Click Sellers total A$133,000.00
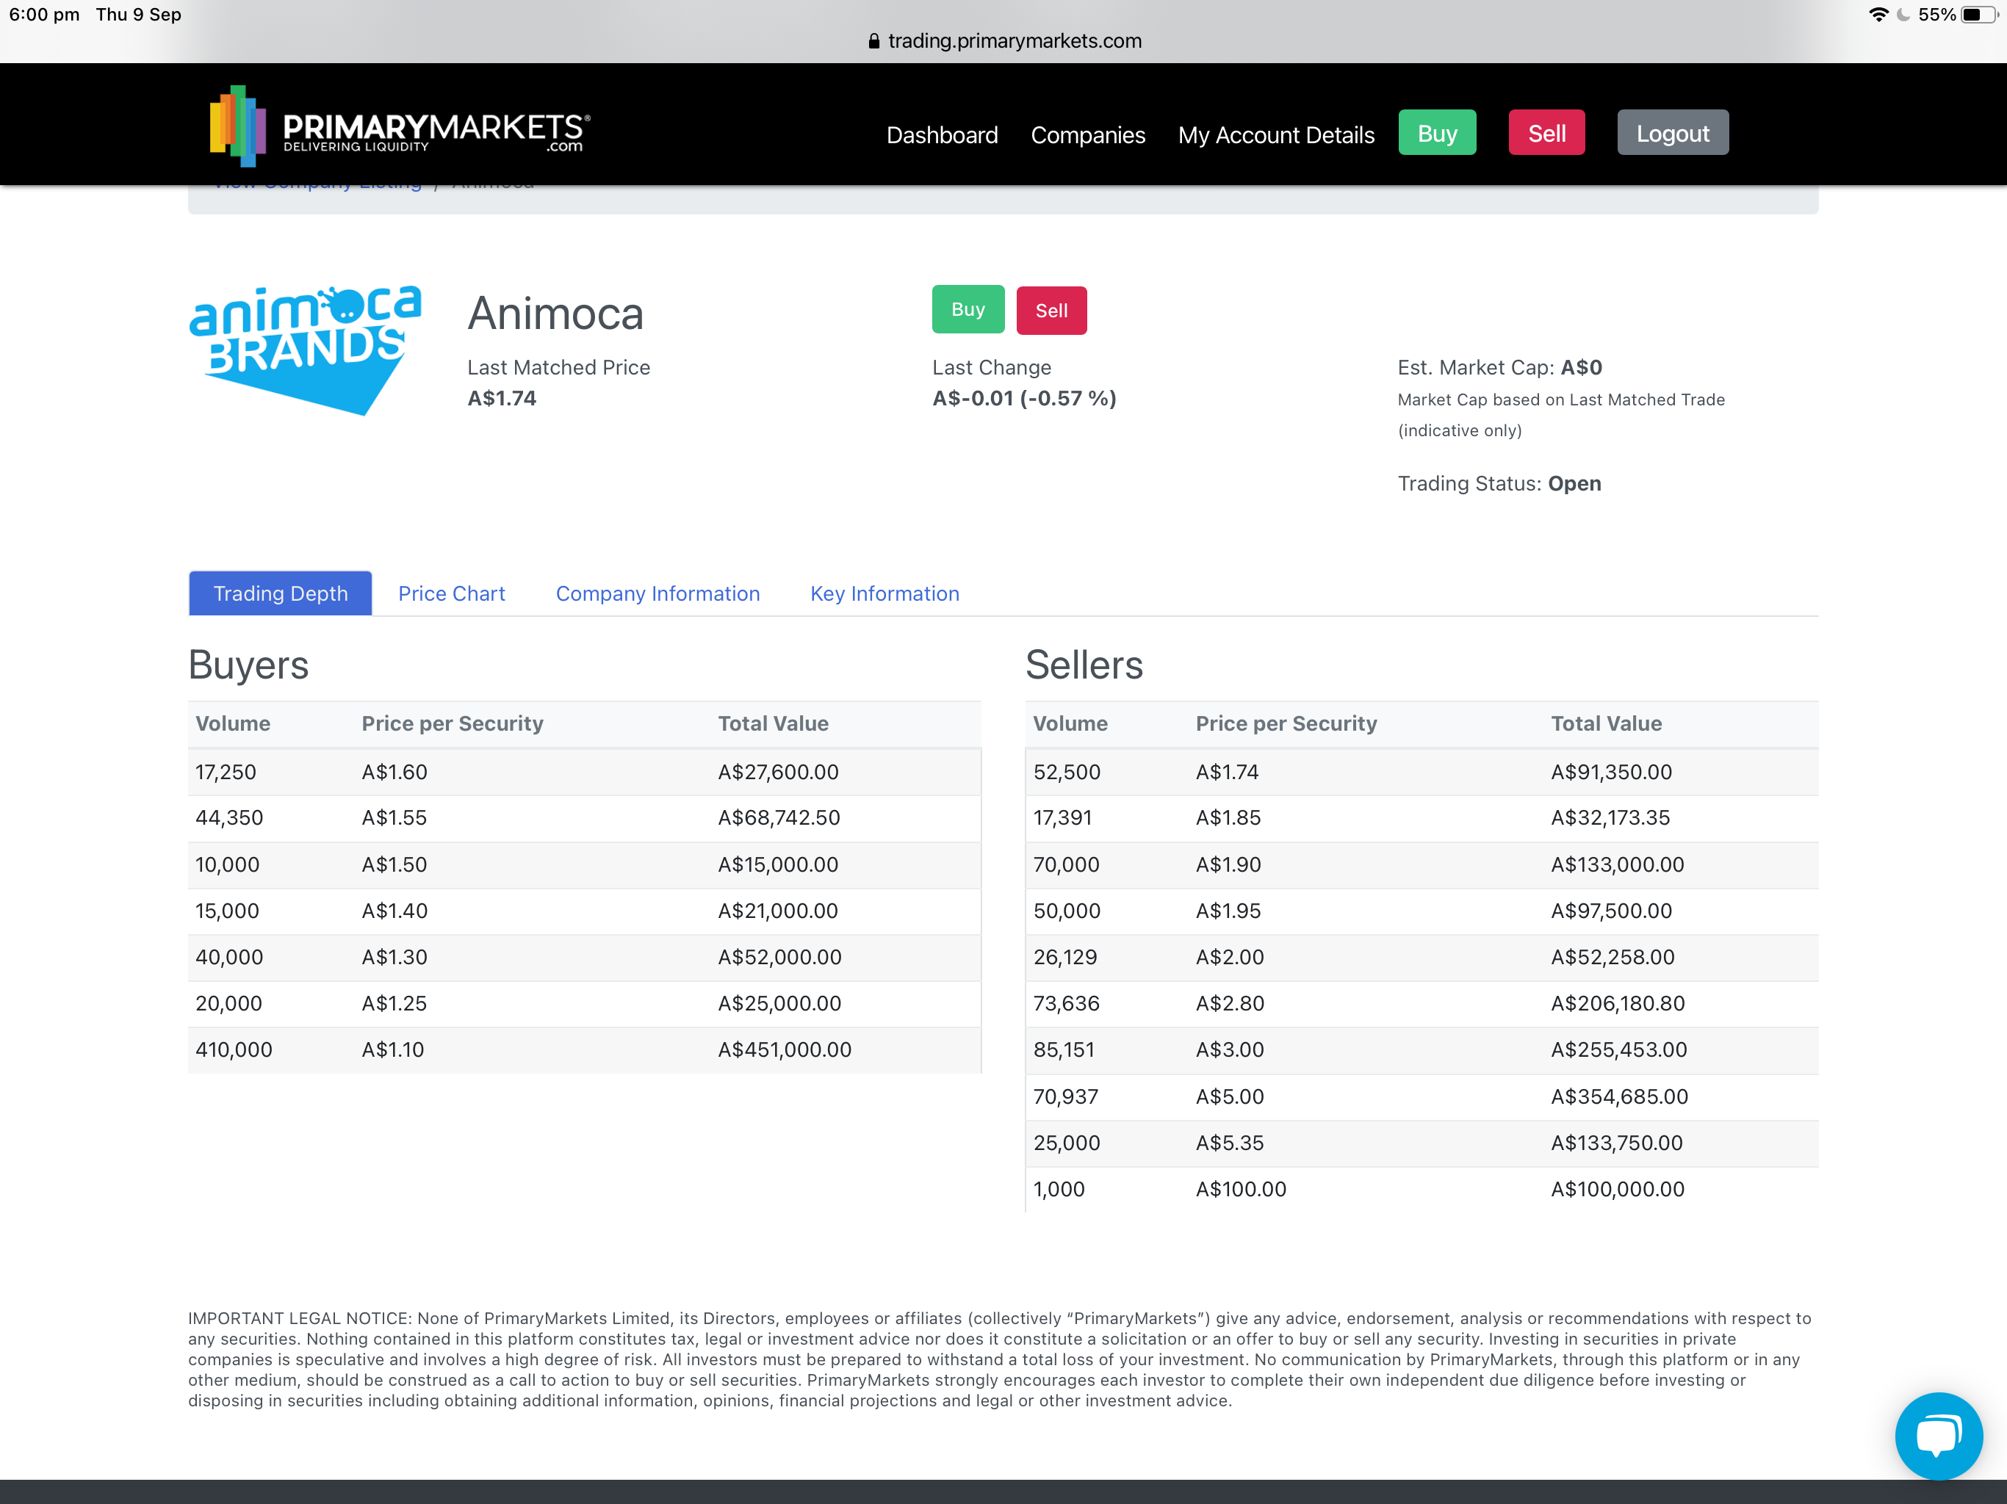 pyautogui.click(x=1618, y=864)
